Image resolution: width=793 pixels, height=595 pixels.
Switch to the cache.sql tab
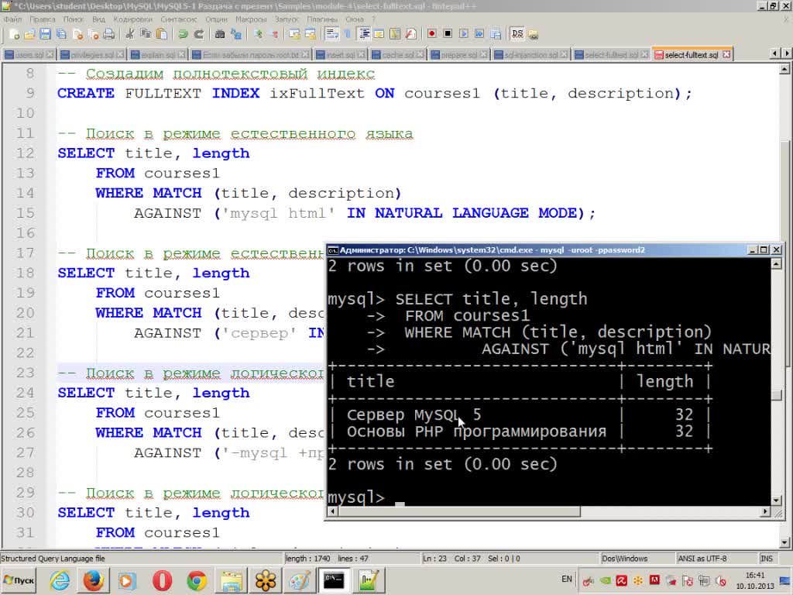pyautogui.click(x=397, y=54)
